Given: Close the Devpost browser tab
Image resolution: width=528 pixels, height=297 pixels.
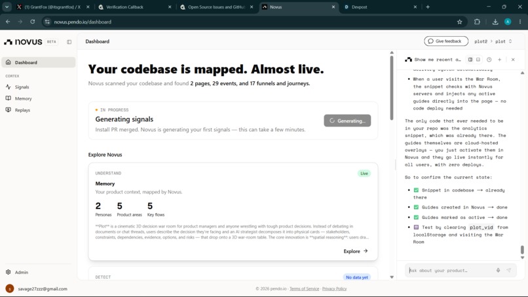Looking at the screenshot, I should tap(415, 7).
